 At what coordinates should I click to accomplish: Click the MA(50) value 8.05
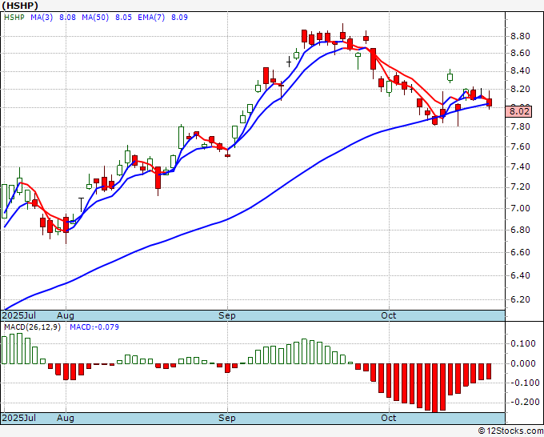[123, 18]
